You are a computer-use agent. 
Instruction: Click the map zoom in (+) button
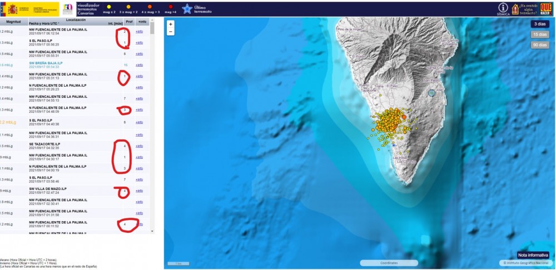click(x=171, y=24)
